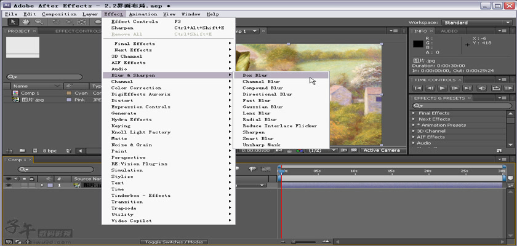Toggle the loop option in Time Controls
The height and width of the screenshot is (246, 517).
[x=496, y=88]
